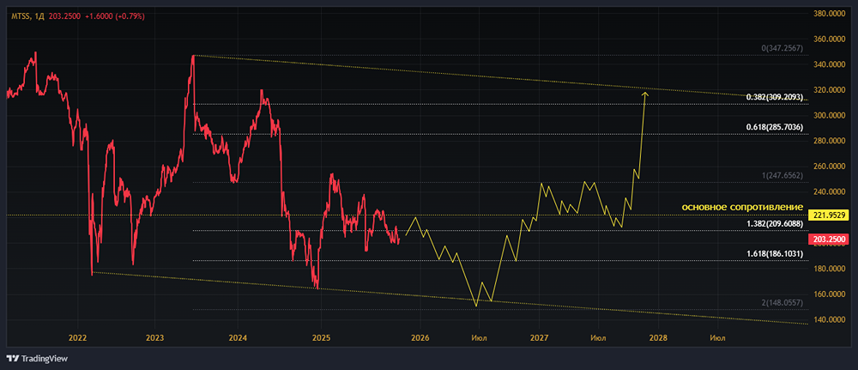Click the 140.0000 price axis label
Viewport: 858px width, 370px height.
tap(829, 319)
